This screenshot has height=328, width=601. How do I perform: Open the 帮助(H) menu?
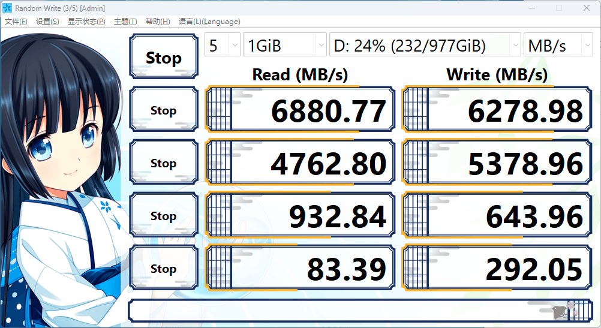[157, 22]
